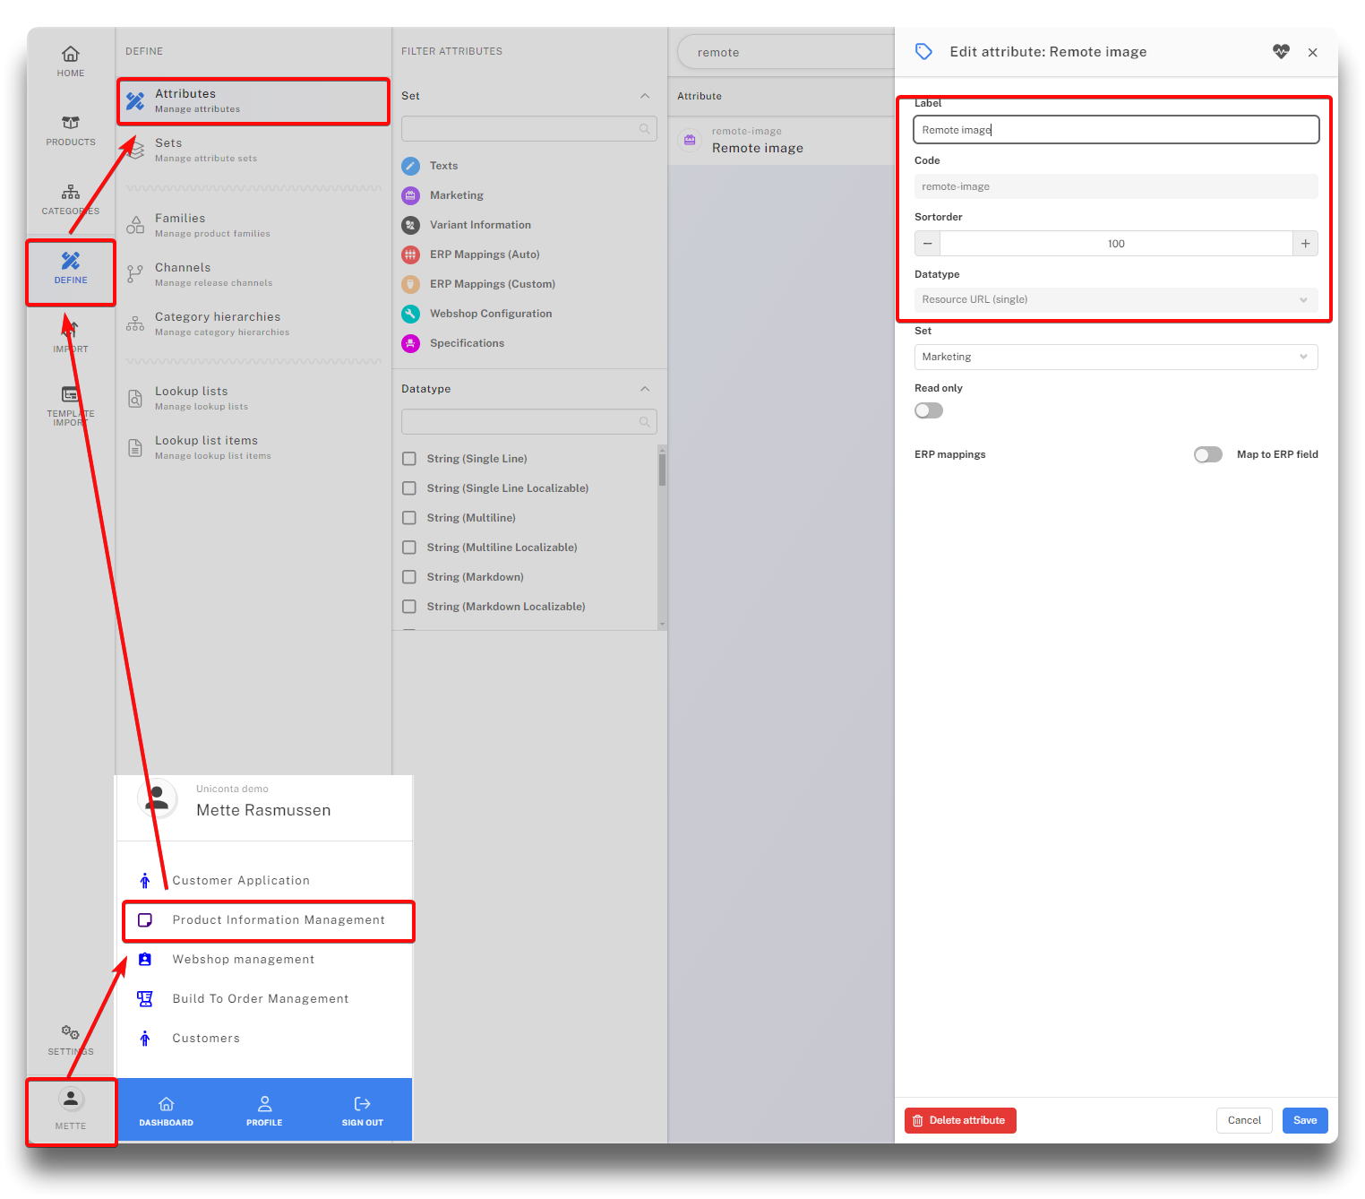Open Profile from the user popup
Screen dimensions: 1365x1199
pos(264,1110)
